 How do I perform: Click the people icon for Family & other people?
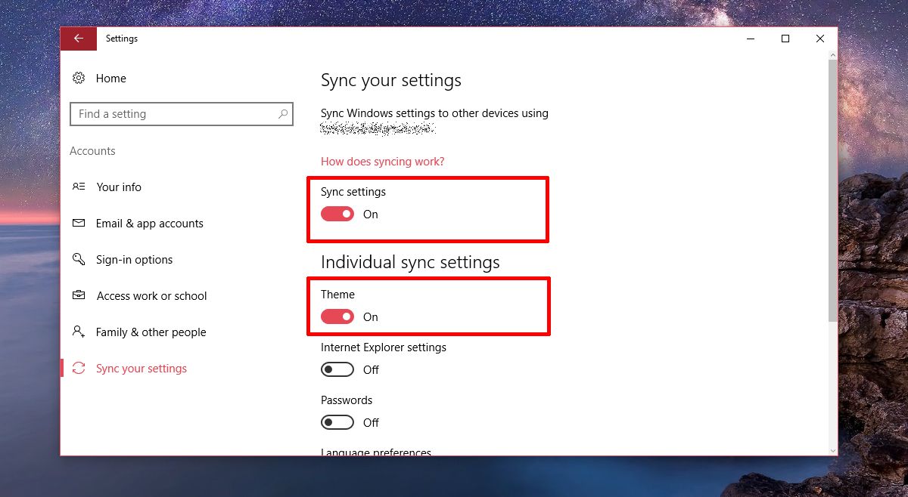click(x=79, y=332)
